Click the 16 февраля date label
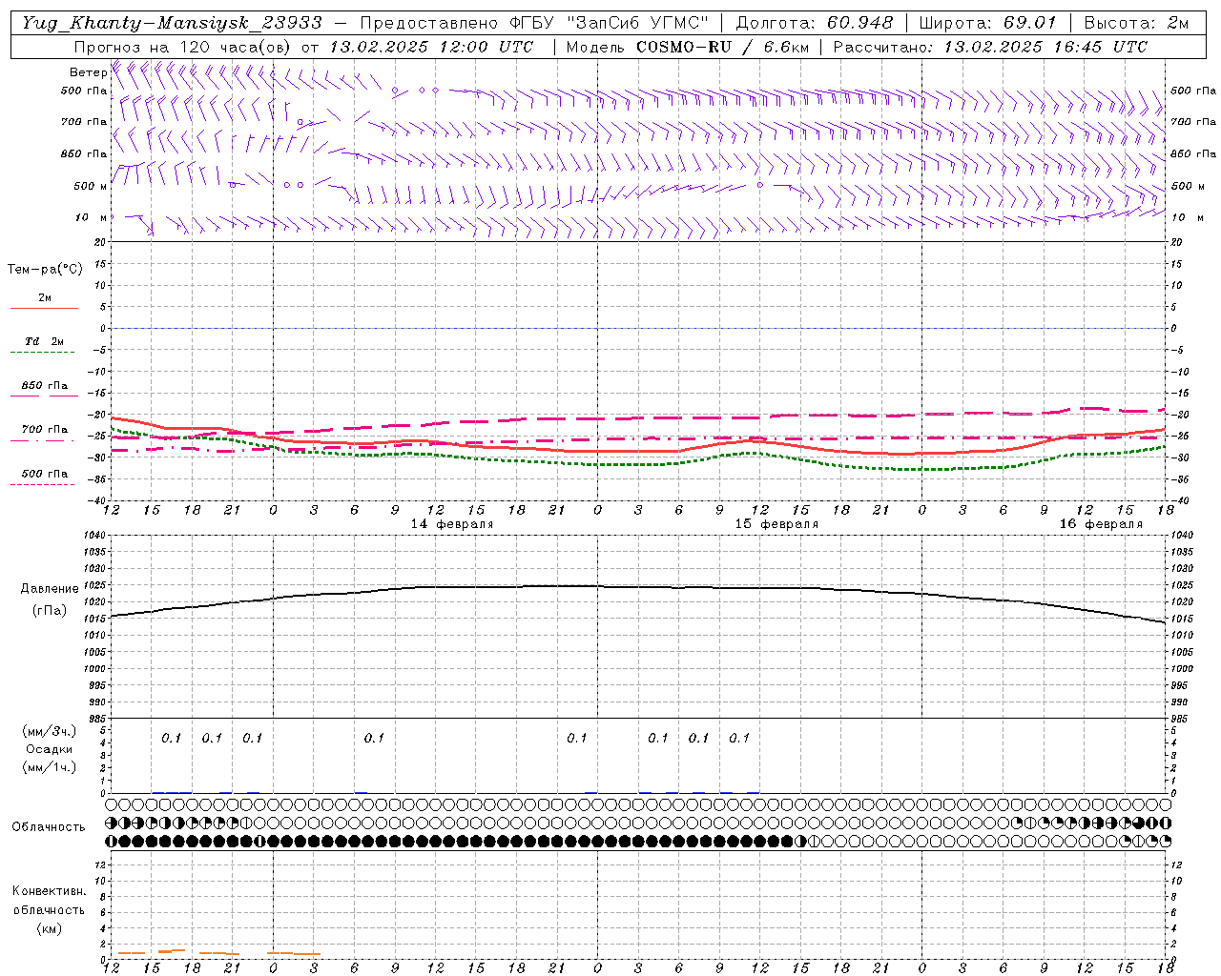Screen dimensions: 1221x976 click(x=1101, y=524)
